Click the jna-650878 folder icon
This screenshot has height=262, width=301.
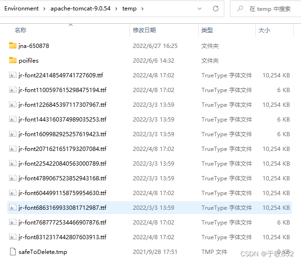click(13, 46)
